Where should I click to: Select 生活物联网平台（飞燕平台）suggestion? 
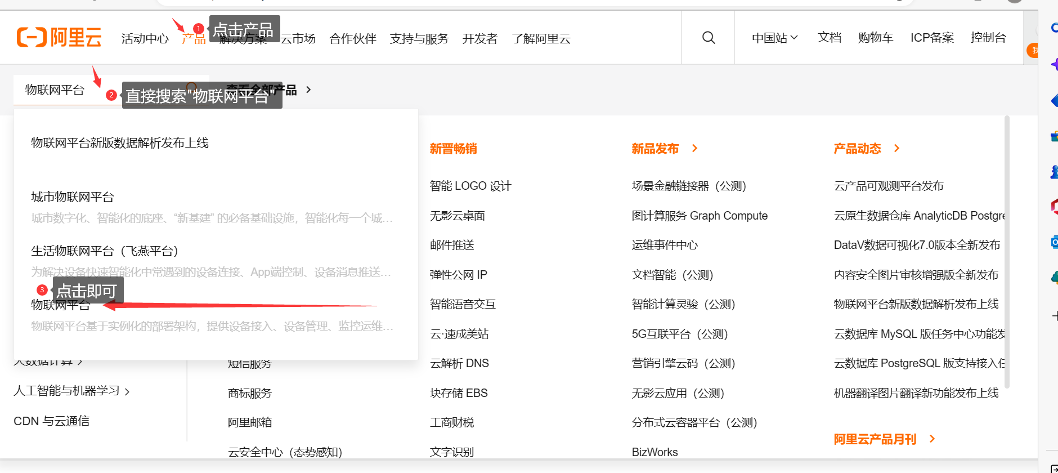[105, 251]
